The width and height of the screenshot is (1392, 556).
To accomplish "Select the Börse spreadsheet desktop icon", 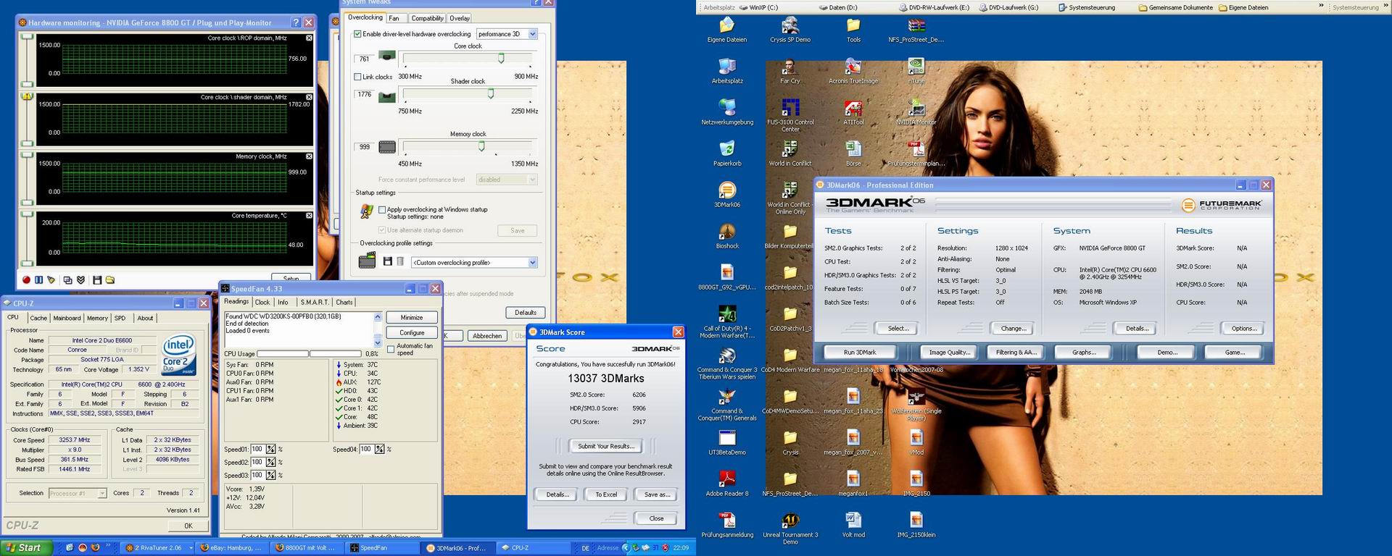I will pos(853,154).
